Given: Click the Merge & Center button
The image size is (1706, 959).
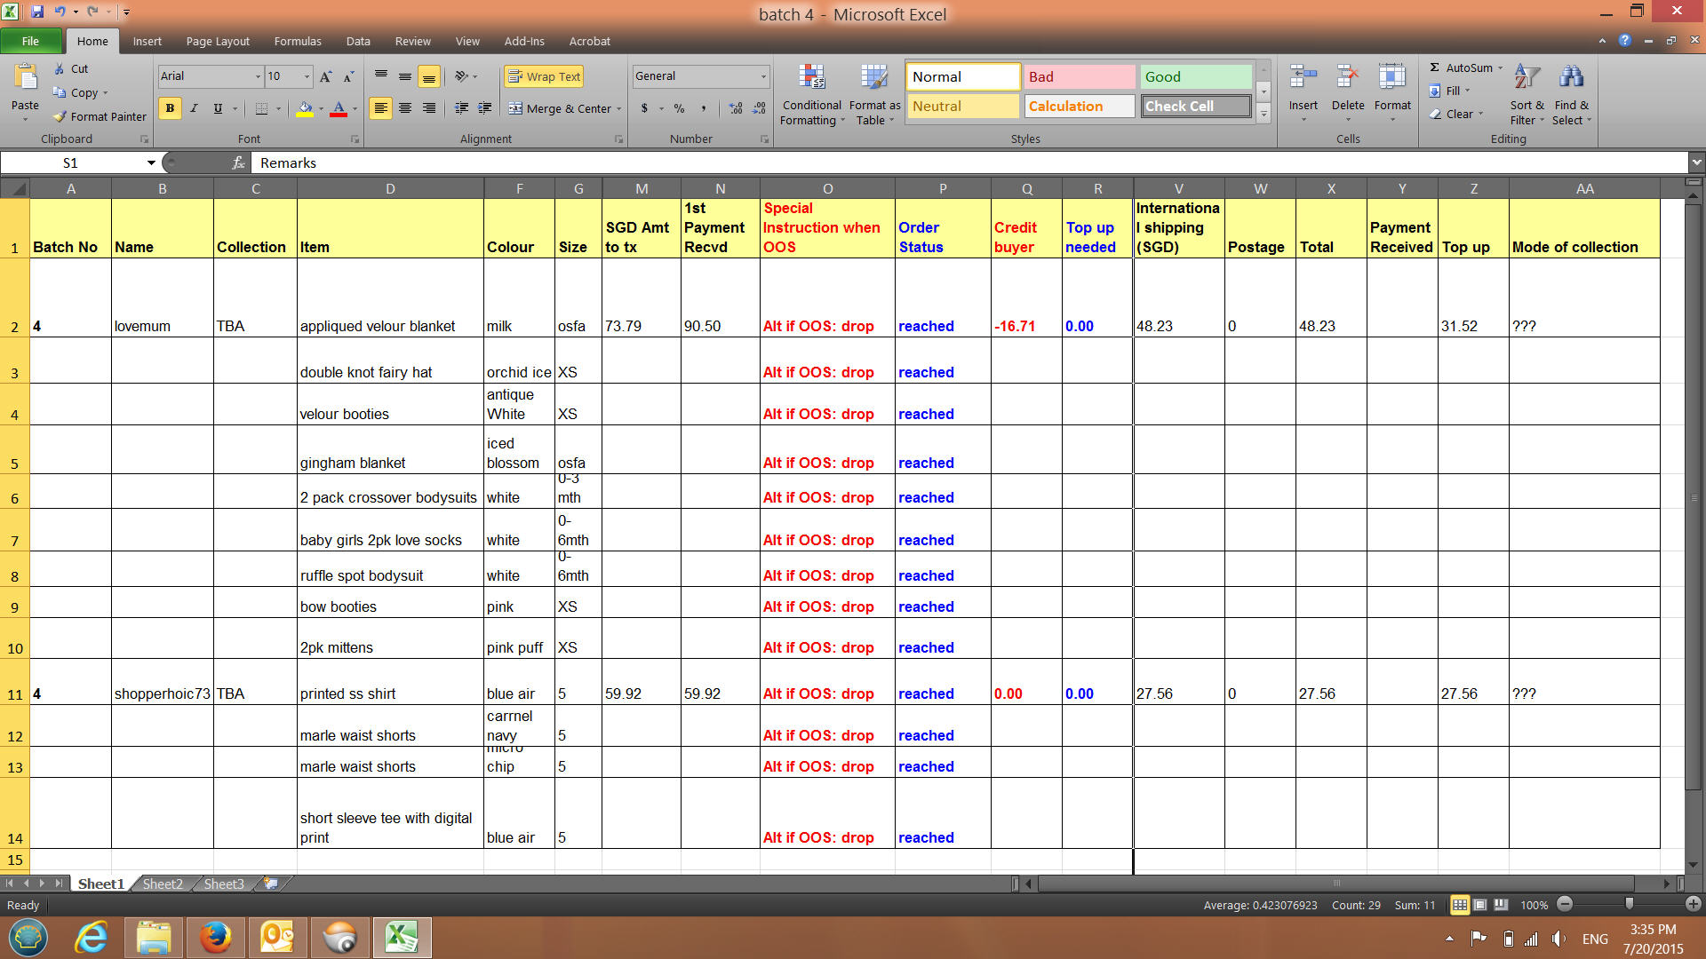Looking at the screenshot, I should click(559, 108).
